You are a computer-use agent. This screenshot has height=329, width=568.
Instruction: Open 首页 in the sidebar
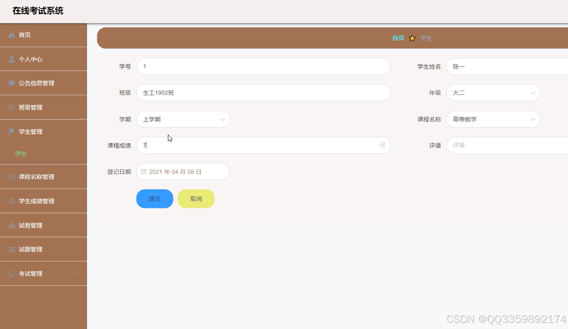click(43, 35)
